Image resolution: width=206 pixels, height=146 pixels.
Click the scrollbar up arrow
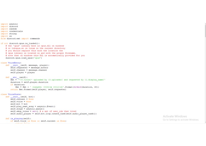tap(205, 24)
